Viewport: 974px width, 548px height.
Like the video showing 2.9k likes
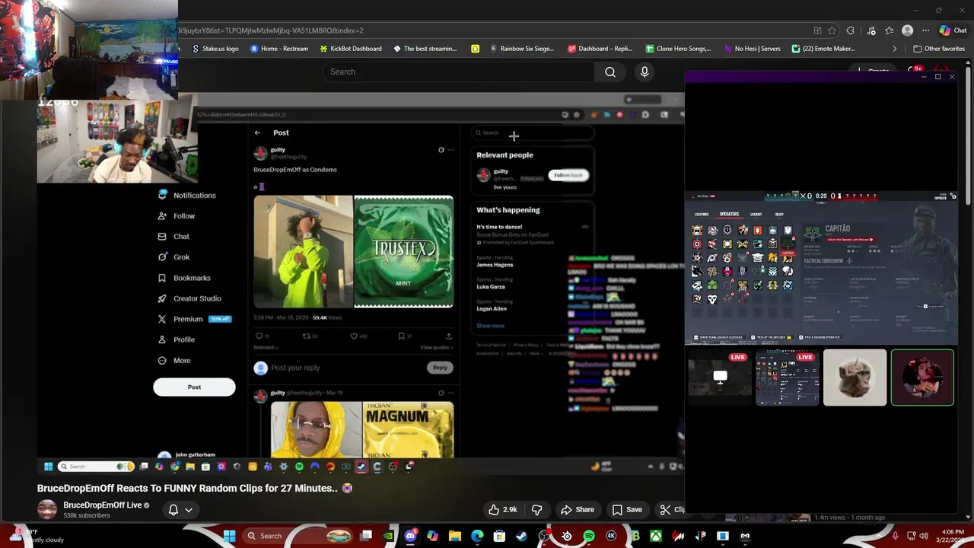pyautogui.click(x=503, y=509)
